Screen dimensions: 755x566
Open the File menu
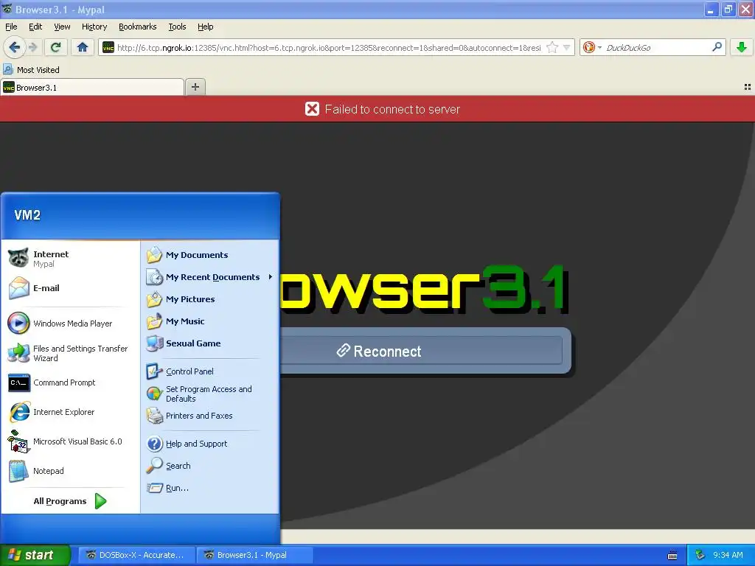click(11, 27)
